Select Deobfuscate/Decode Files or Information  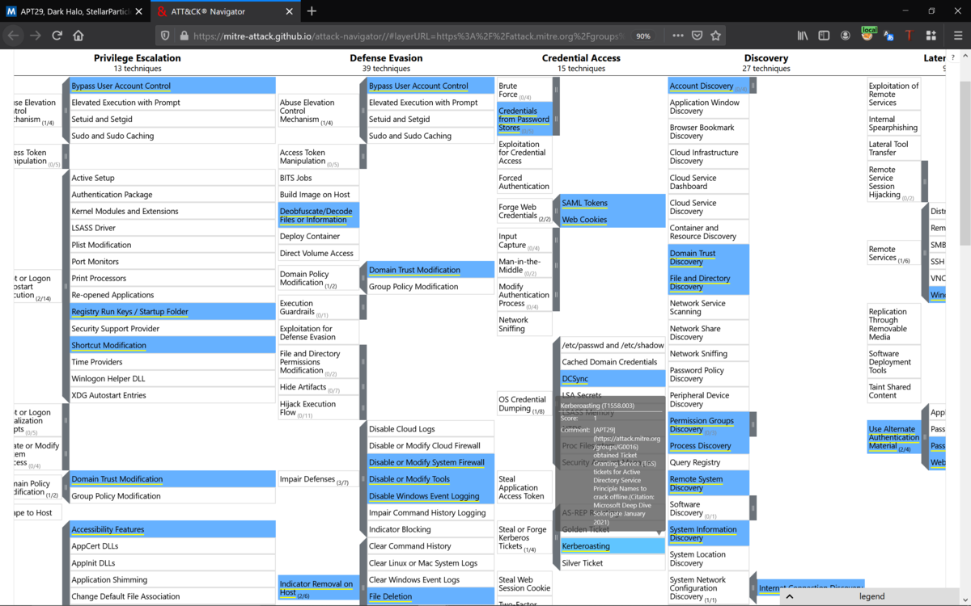[319, 216]
